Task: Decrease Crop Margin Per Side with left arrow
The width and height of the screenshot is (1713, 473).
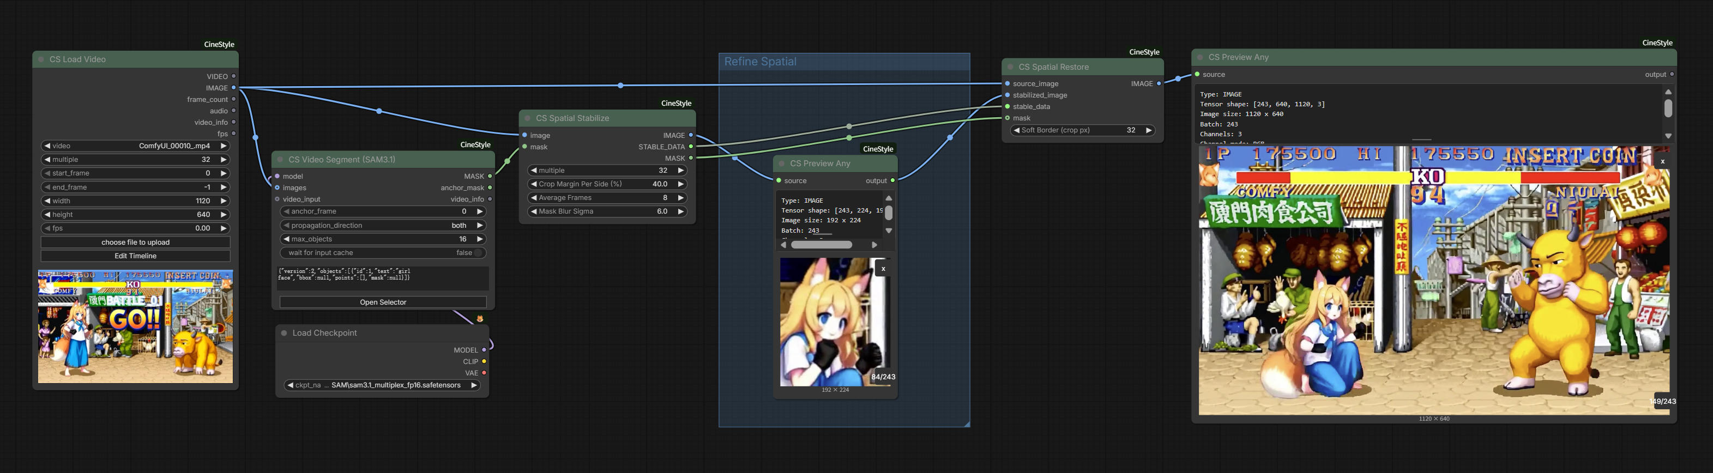Action: 533,184
